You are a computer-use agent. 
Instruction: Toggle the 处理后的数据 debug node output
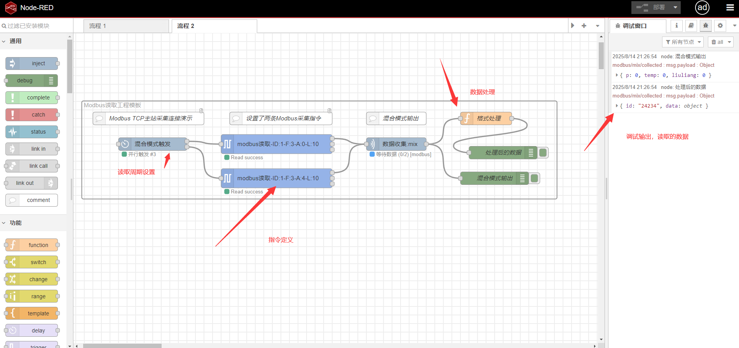[543, 153]
